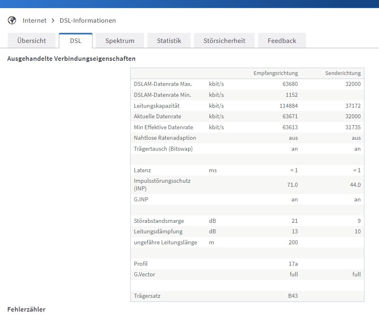379x314 pixels.
Task: Select the DSL-Informationen breadcrumb text
Action: click(88, 20)
